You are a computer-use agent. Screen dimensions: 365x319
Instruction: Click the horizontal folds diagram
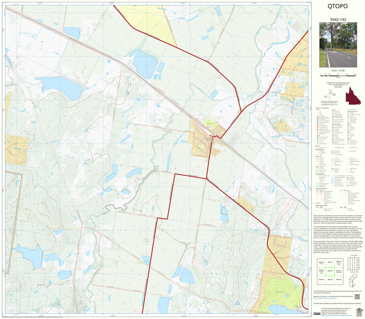(x=354, y=280)
